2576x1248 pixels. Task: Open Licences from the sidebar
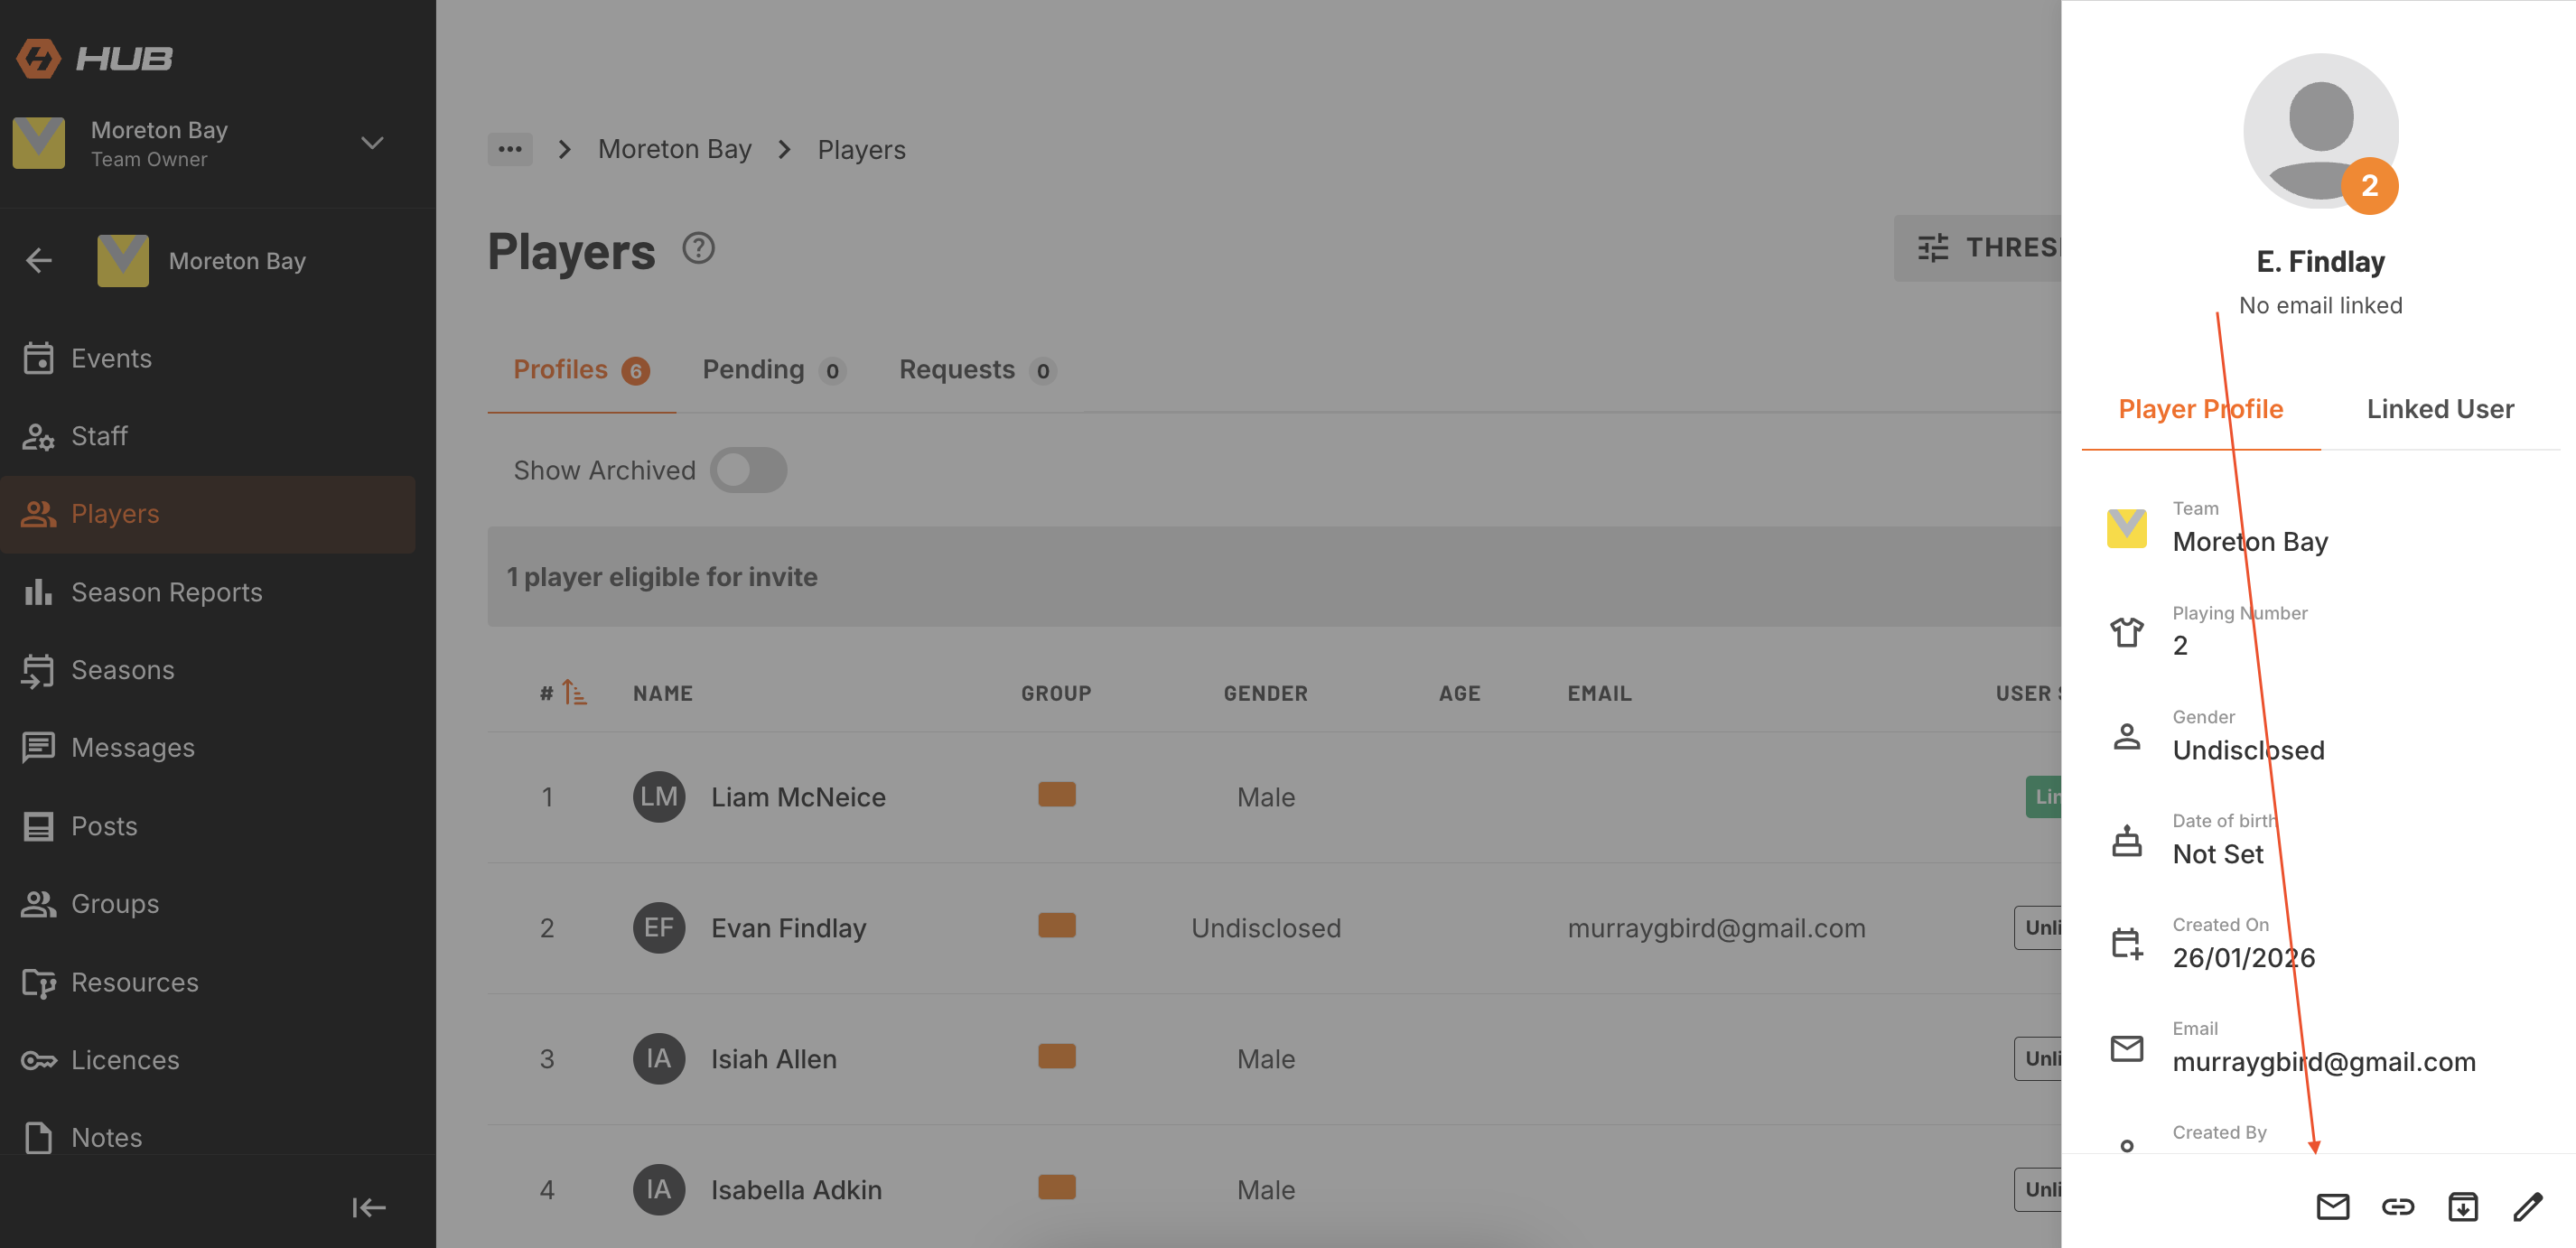[x=125, y=1060]
